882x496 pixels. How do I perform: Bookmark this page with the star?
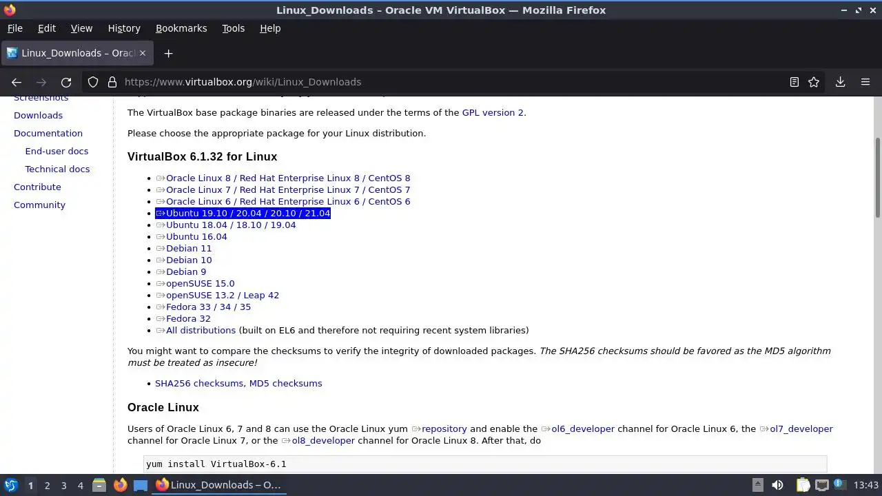814,82
